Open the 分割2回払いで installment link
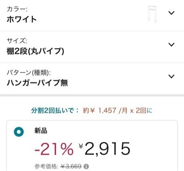184x171 pixels. [55, 110]
